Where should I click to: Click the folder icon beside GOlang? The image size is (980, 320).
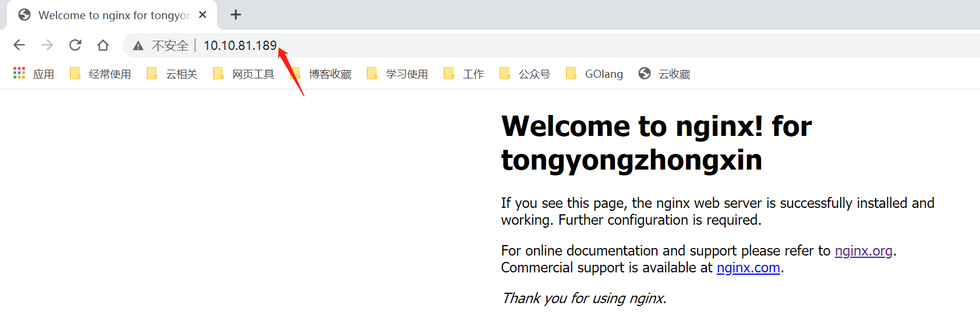click(x=571, y=73)
